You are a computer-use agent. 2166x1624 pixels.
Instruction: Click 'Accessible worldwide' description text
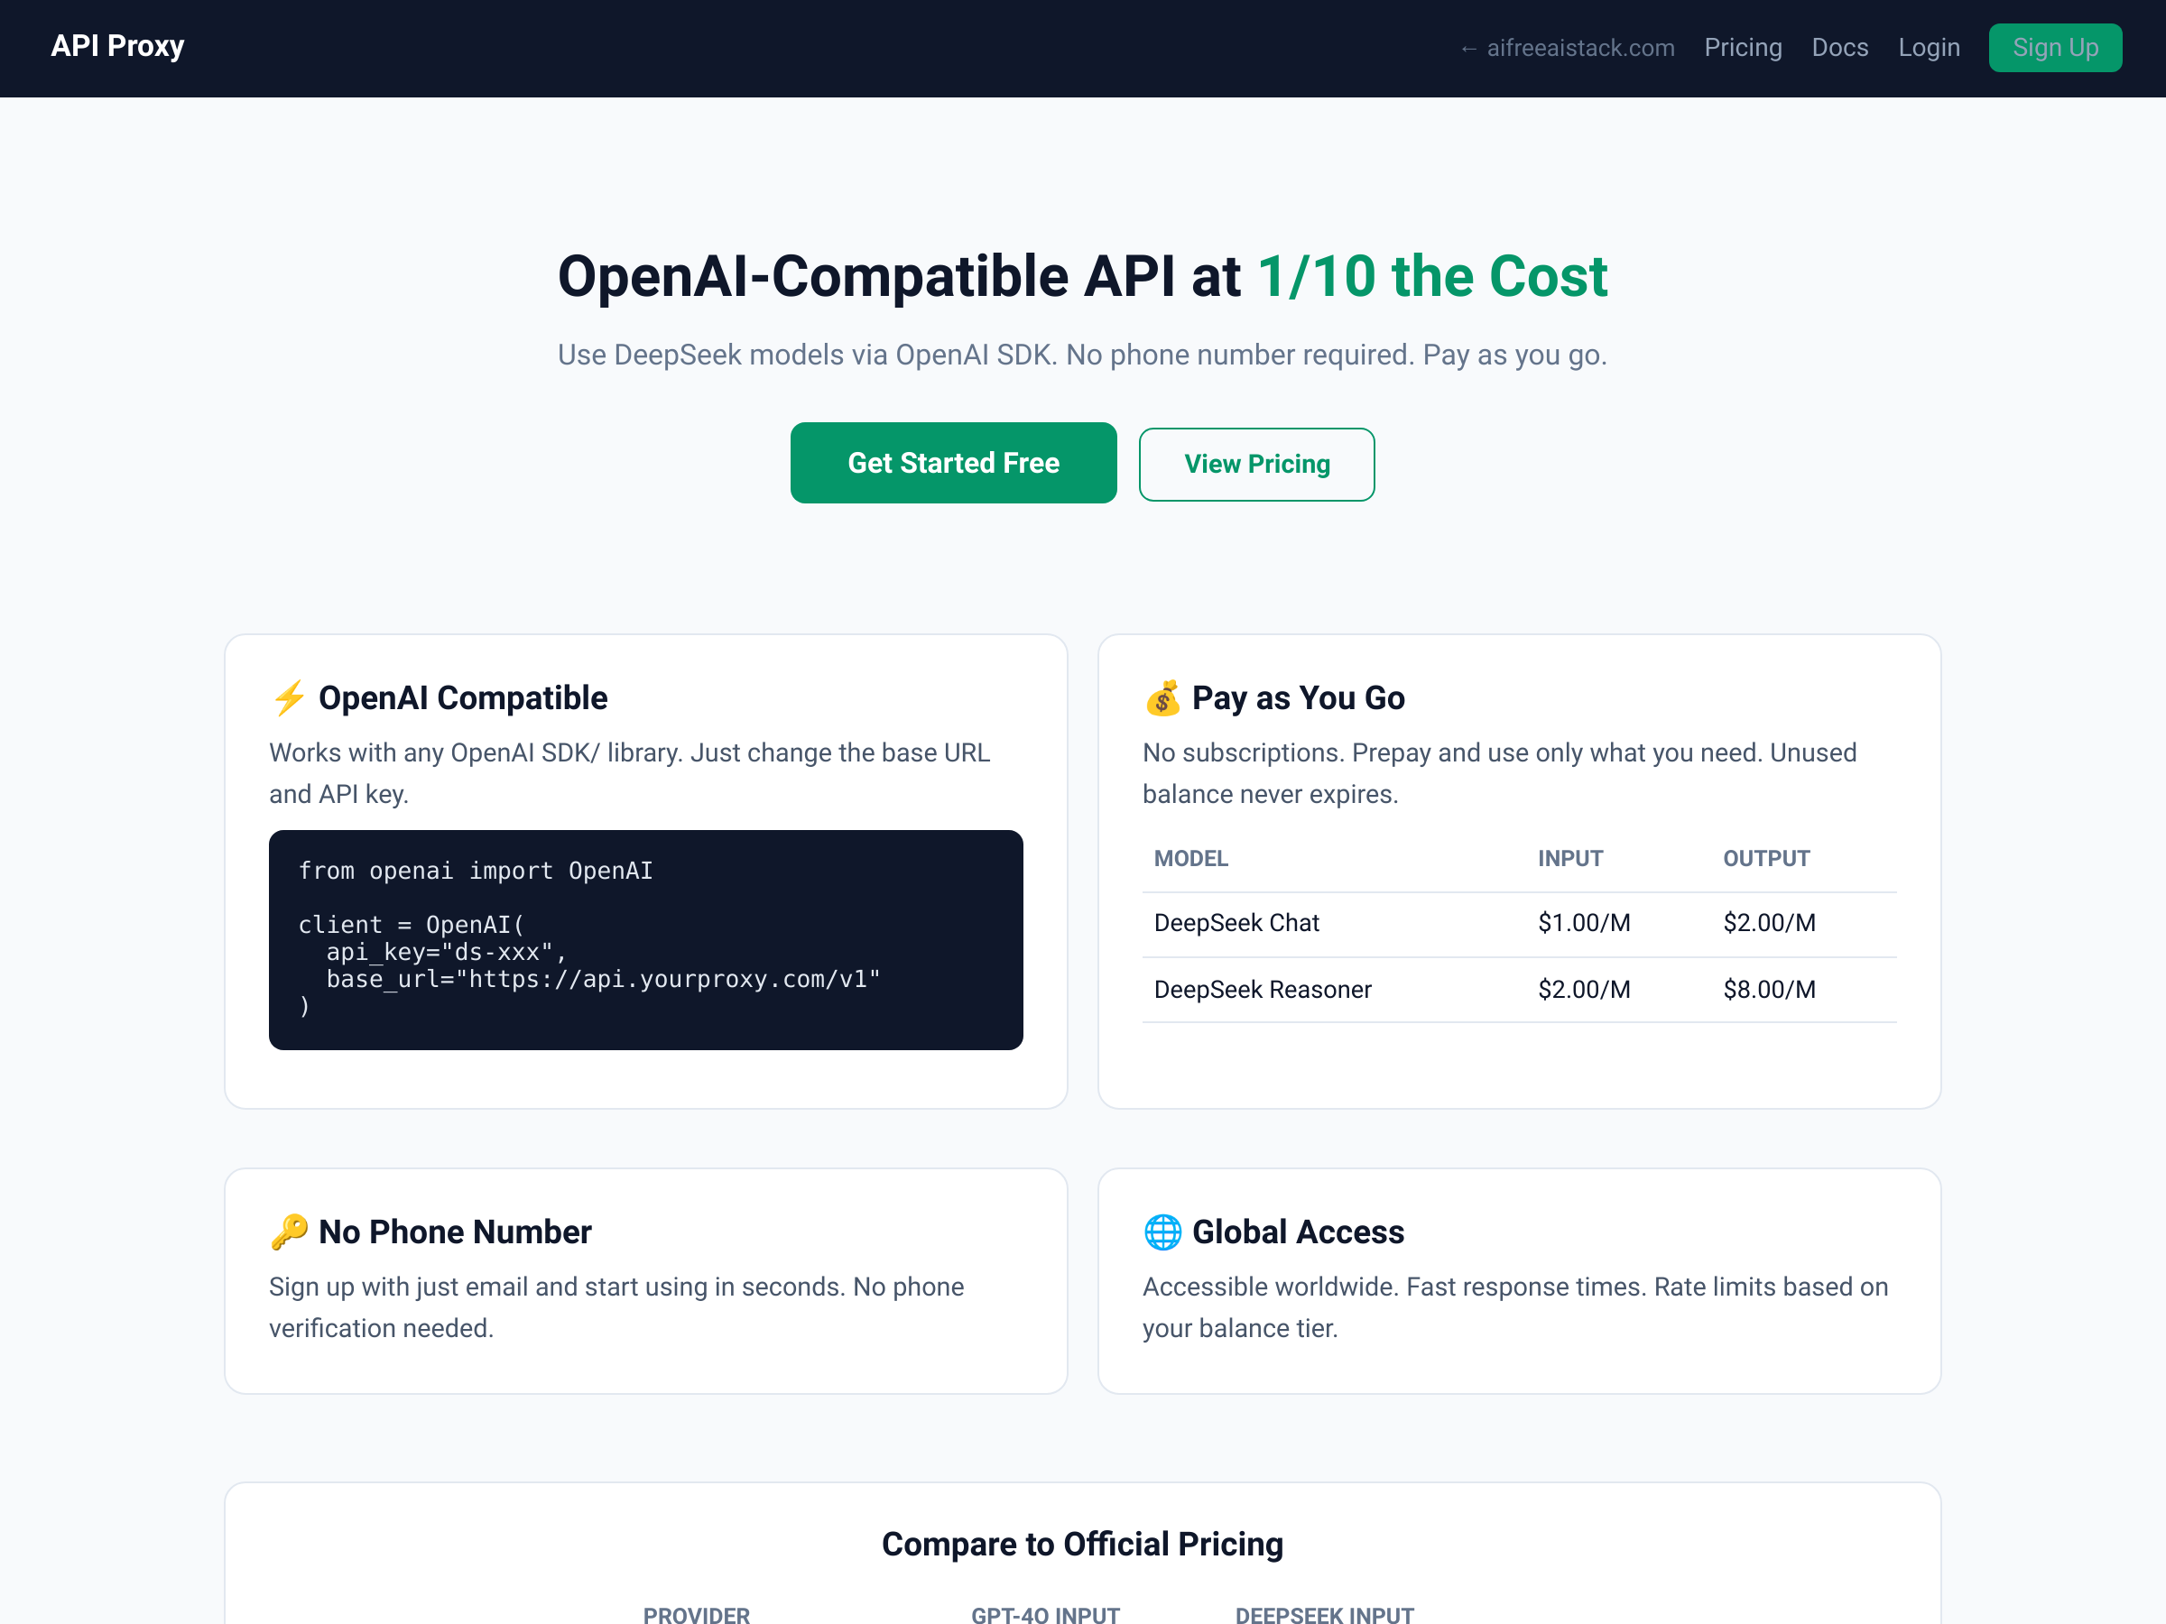coord(1514,1306)
